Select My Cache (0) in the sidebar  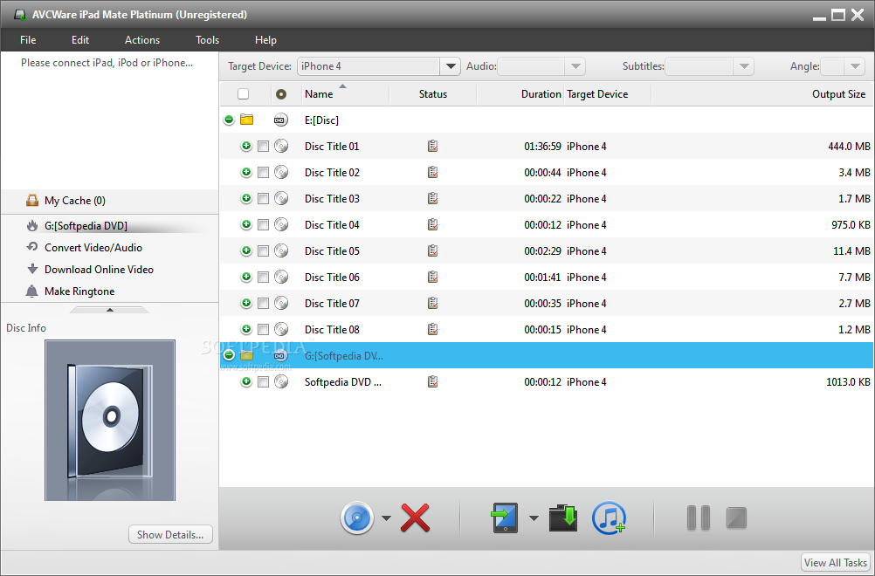(x=75, y=201)
